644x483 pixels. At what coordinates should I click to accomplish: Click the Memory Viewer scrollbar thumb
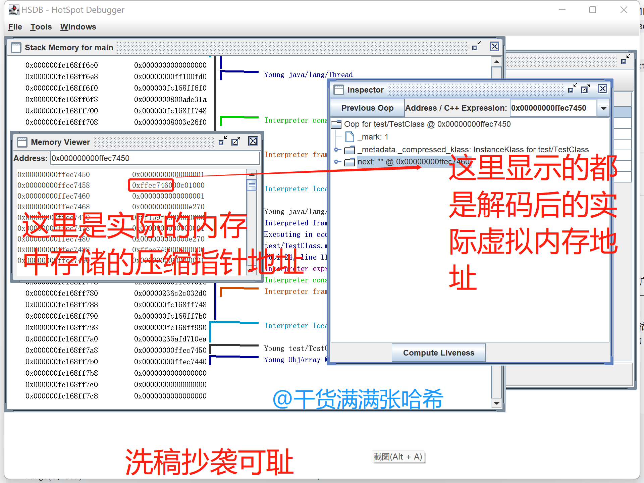(252, 185)
